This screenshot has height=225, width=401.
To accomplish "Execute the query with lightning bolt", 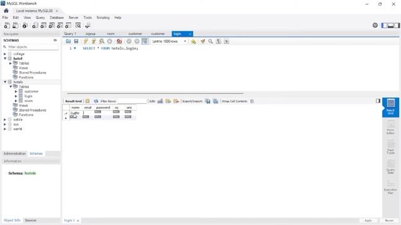I will 86,41.
